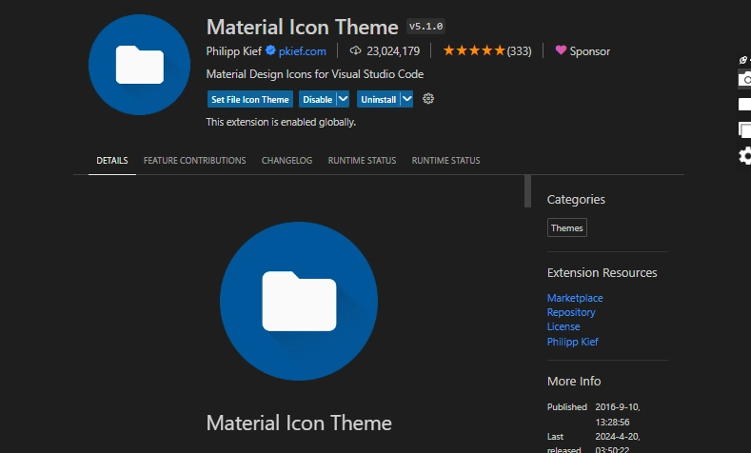Click the 23,024,179 install count

pos(393,51)
